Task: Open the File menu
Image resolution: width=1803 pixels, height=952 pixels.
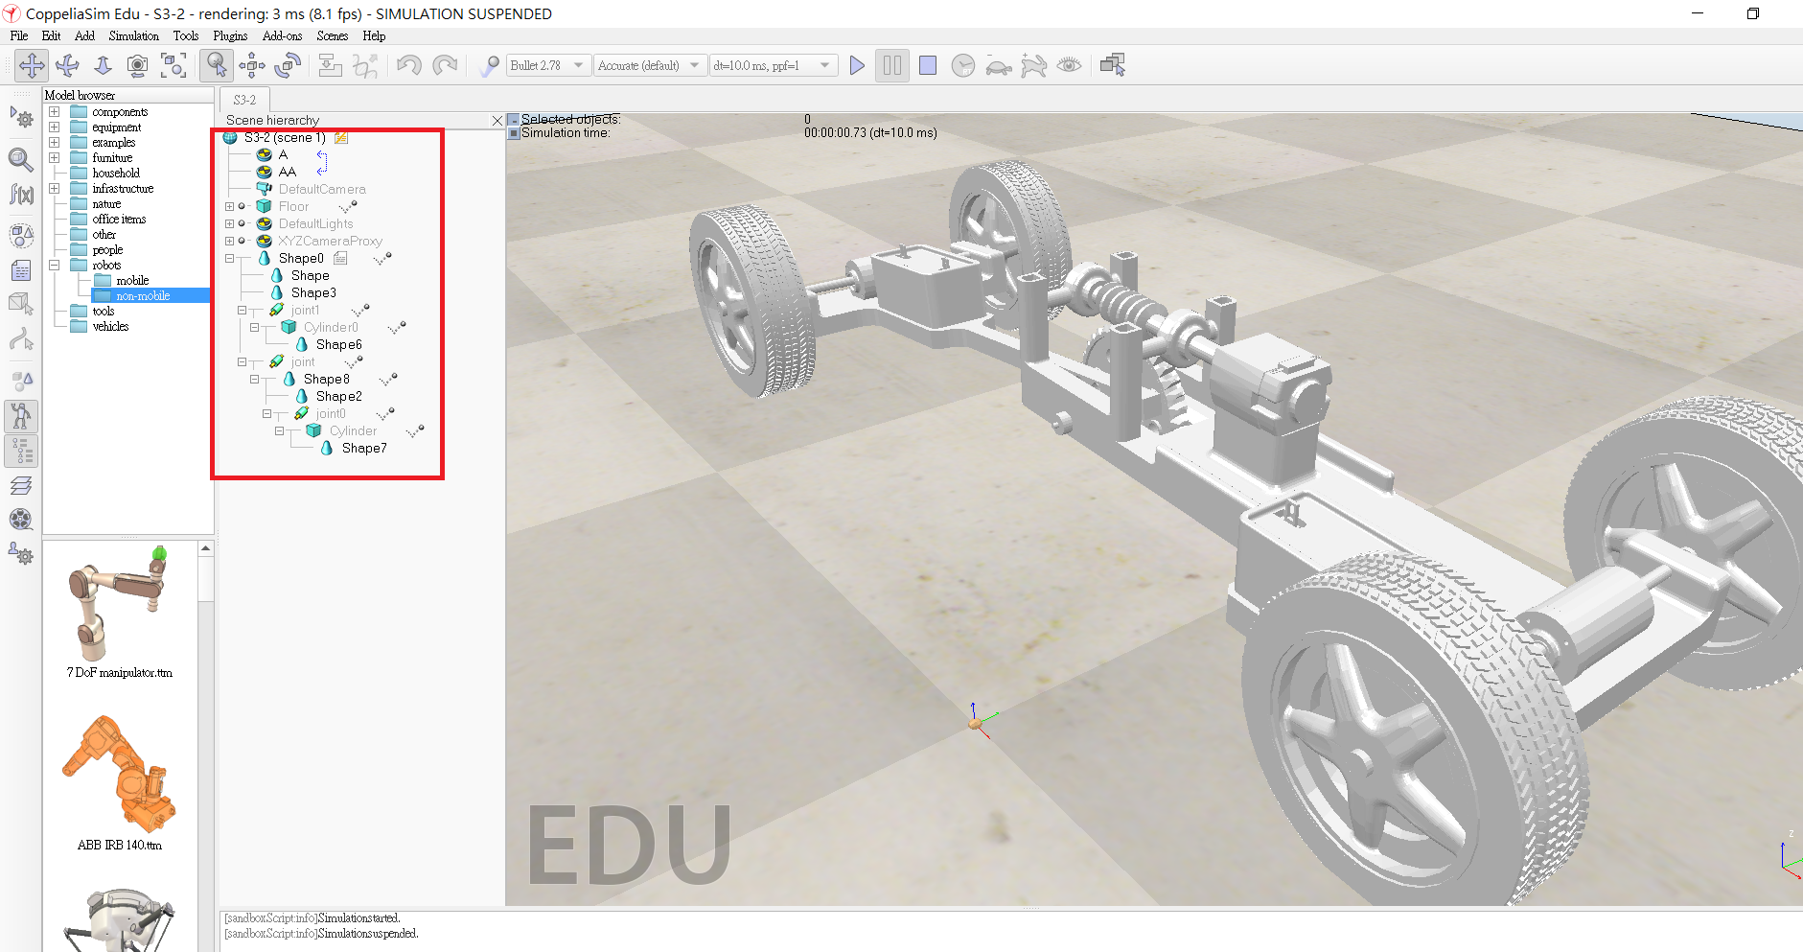Action: tap(19, 35)
